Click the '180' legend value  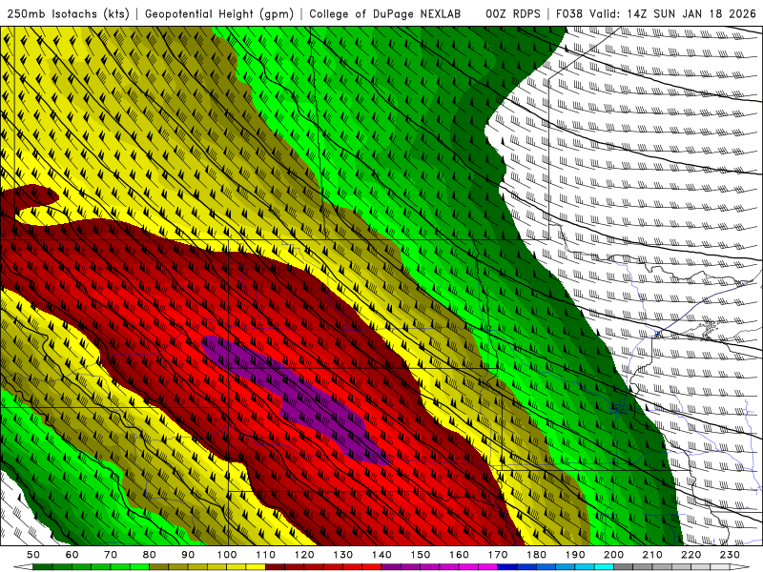(536, 555)
